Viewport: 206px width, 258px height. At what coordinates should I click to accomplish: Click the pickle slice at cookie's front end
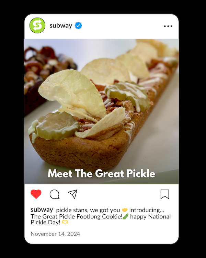(x=57, y=125)
